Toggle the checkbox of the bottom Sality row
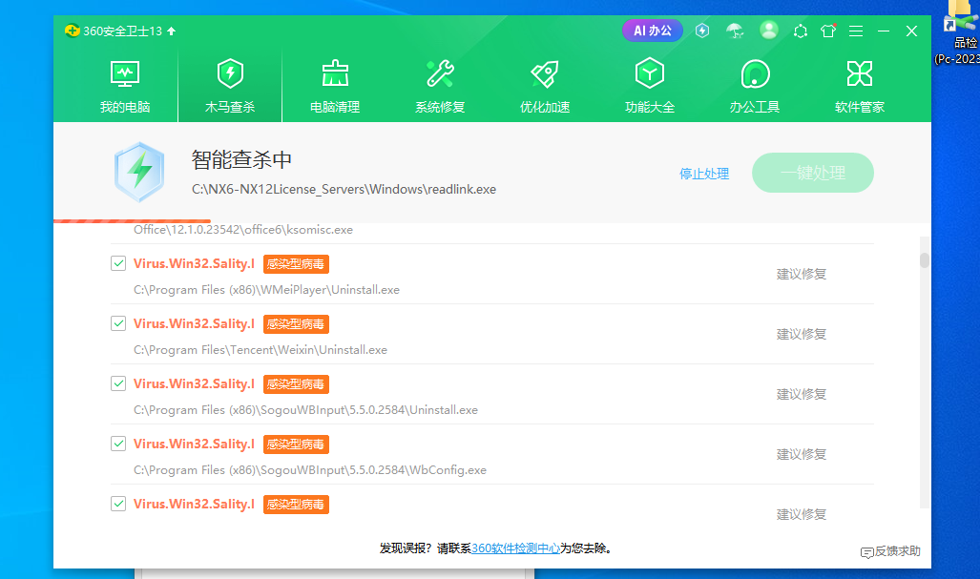The height and width of the screenshot is (579, 980). (118, 504)
